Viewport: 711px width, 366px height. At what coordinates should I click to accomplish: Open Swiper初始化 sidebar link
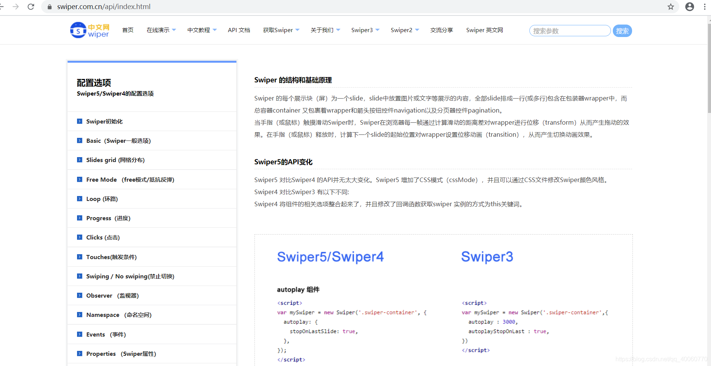pos(105,121)
